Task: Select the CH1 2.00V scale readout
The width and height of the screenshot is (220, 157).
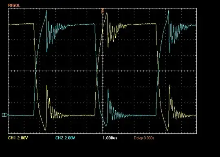Action: pos(18,138)
